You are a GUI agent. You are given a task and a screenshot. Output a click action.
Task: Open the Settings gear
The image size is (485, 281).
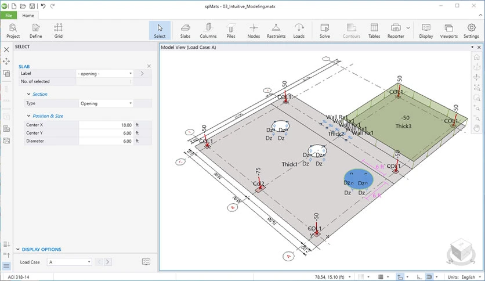(x=471, y=31)
